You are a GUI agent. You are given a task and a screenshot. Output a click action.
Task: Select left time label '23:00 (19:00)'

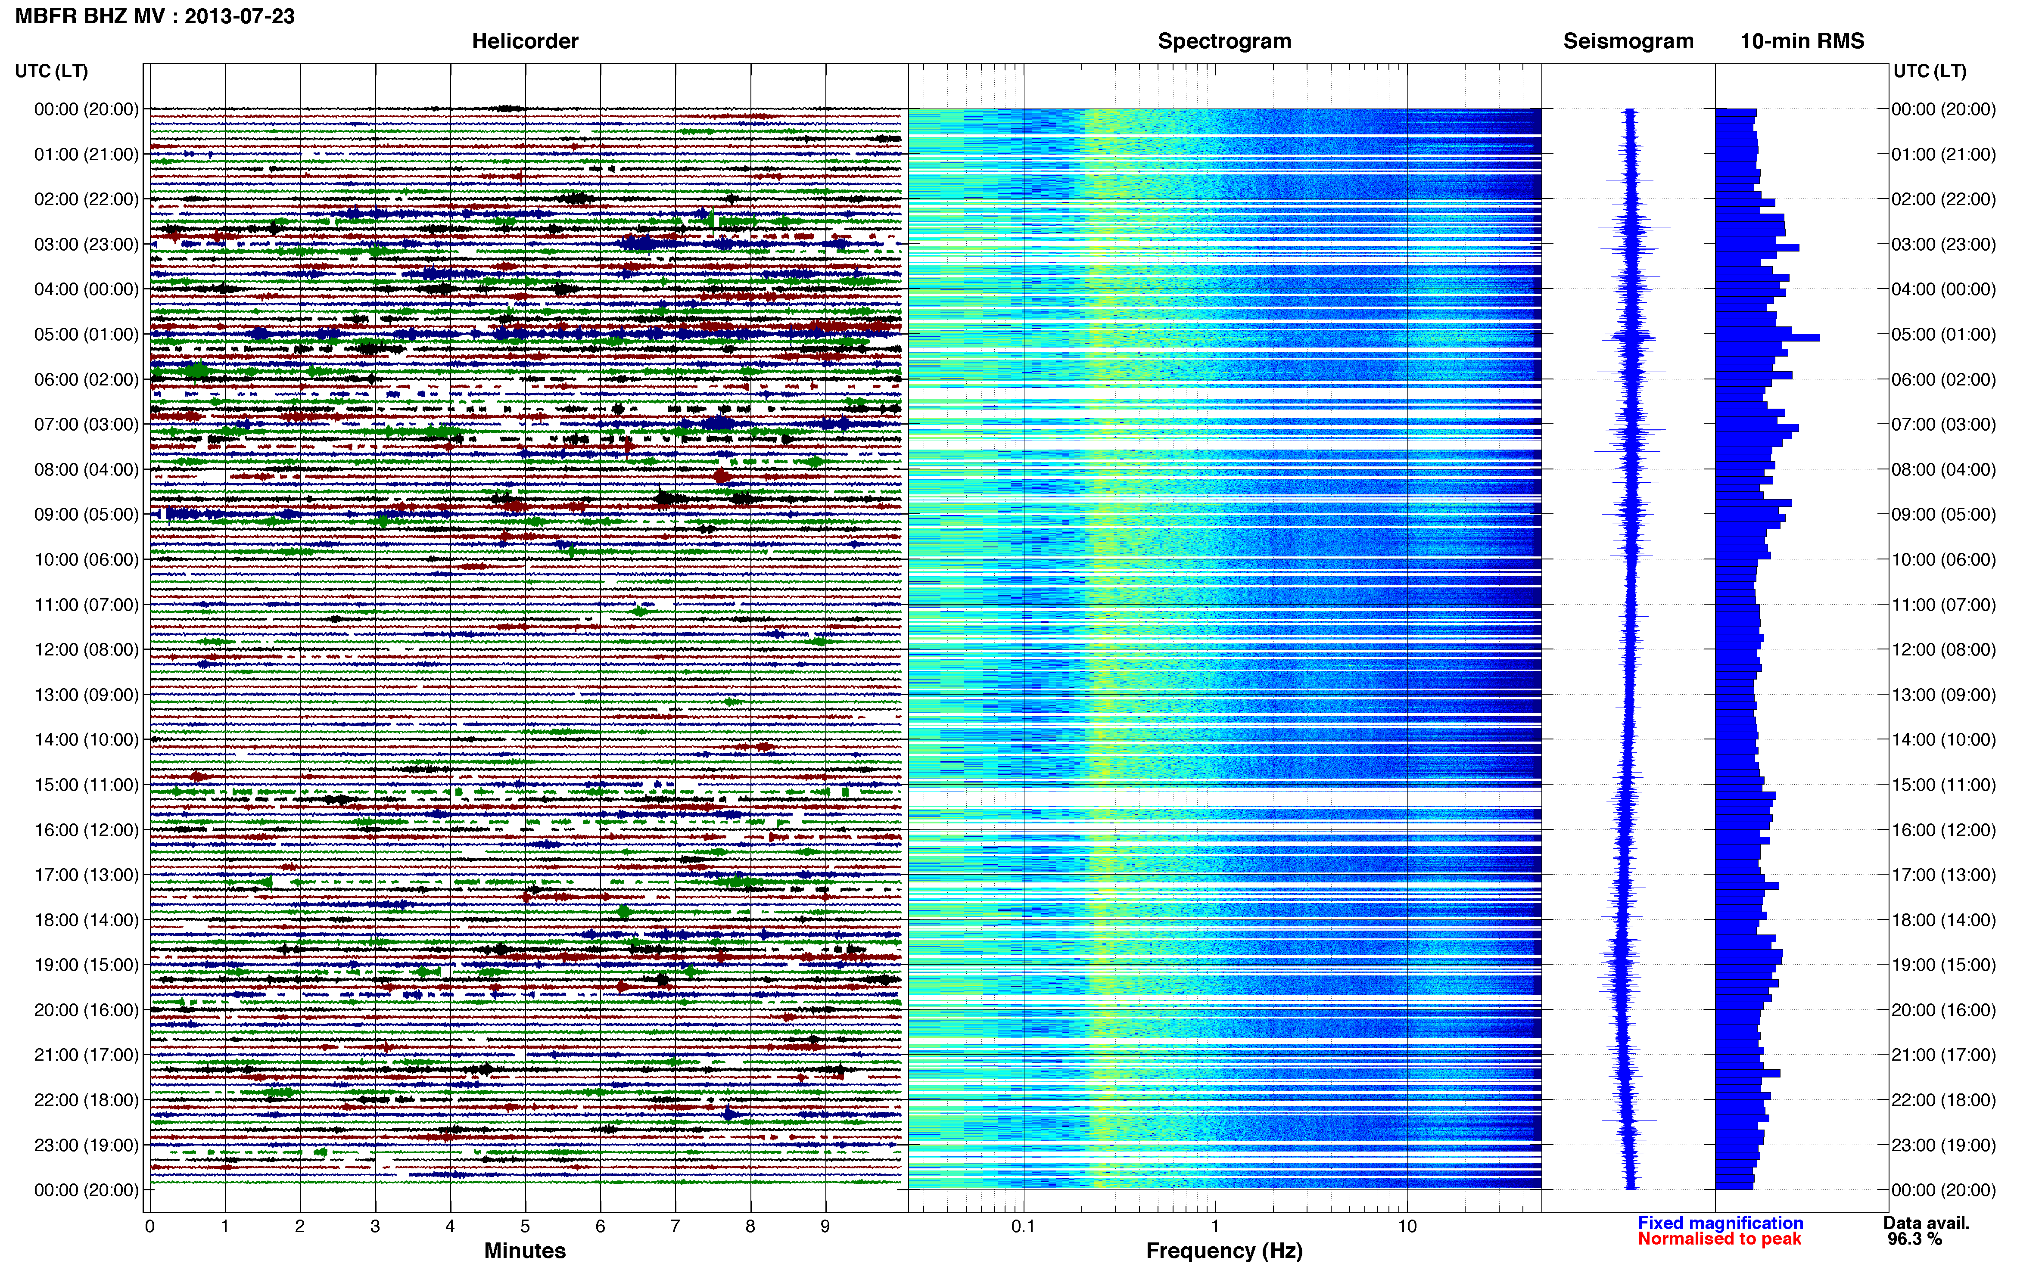click(x=86, y=1144)
